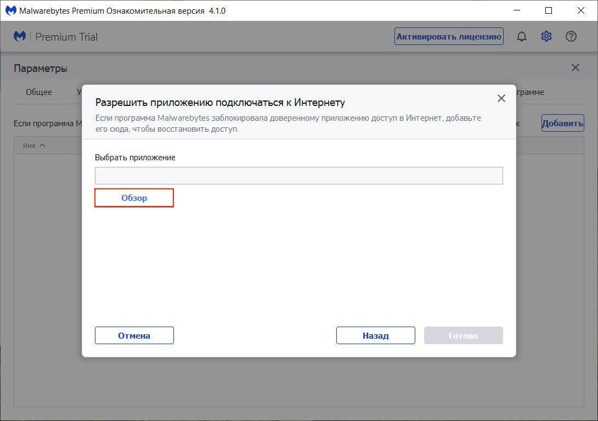Close the Параметры panel with X
This screenshot has height=421, width=598.
(575, 68)
